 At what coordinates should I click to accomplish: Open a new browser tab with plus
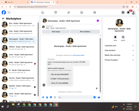(x=58, y=2)
